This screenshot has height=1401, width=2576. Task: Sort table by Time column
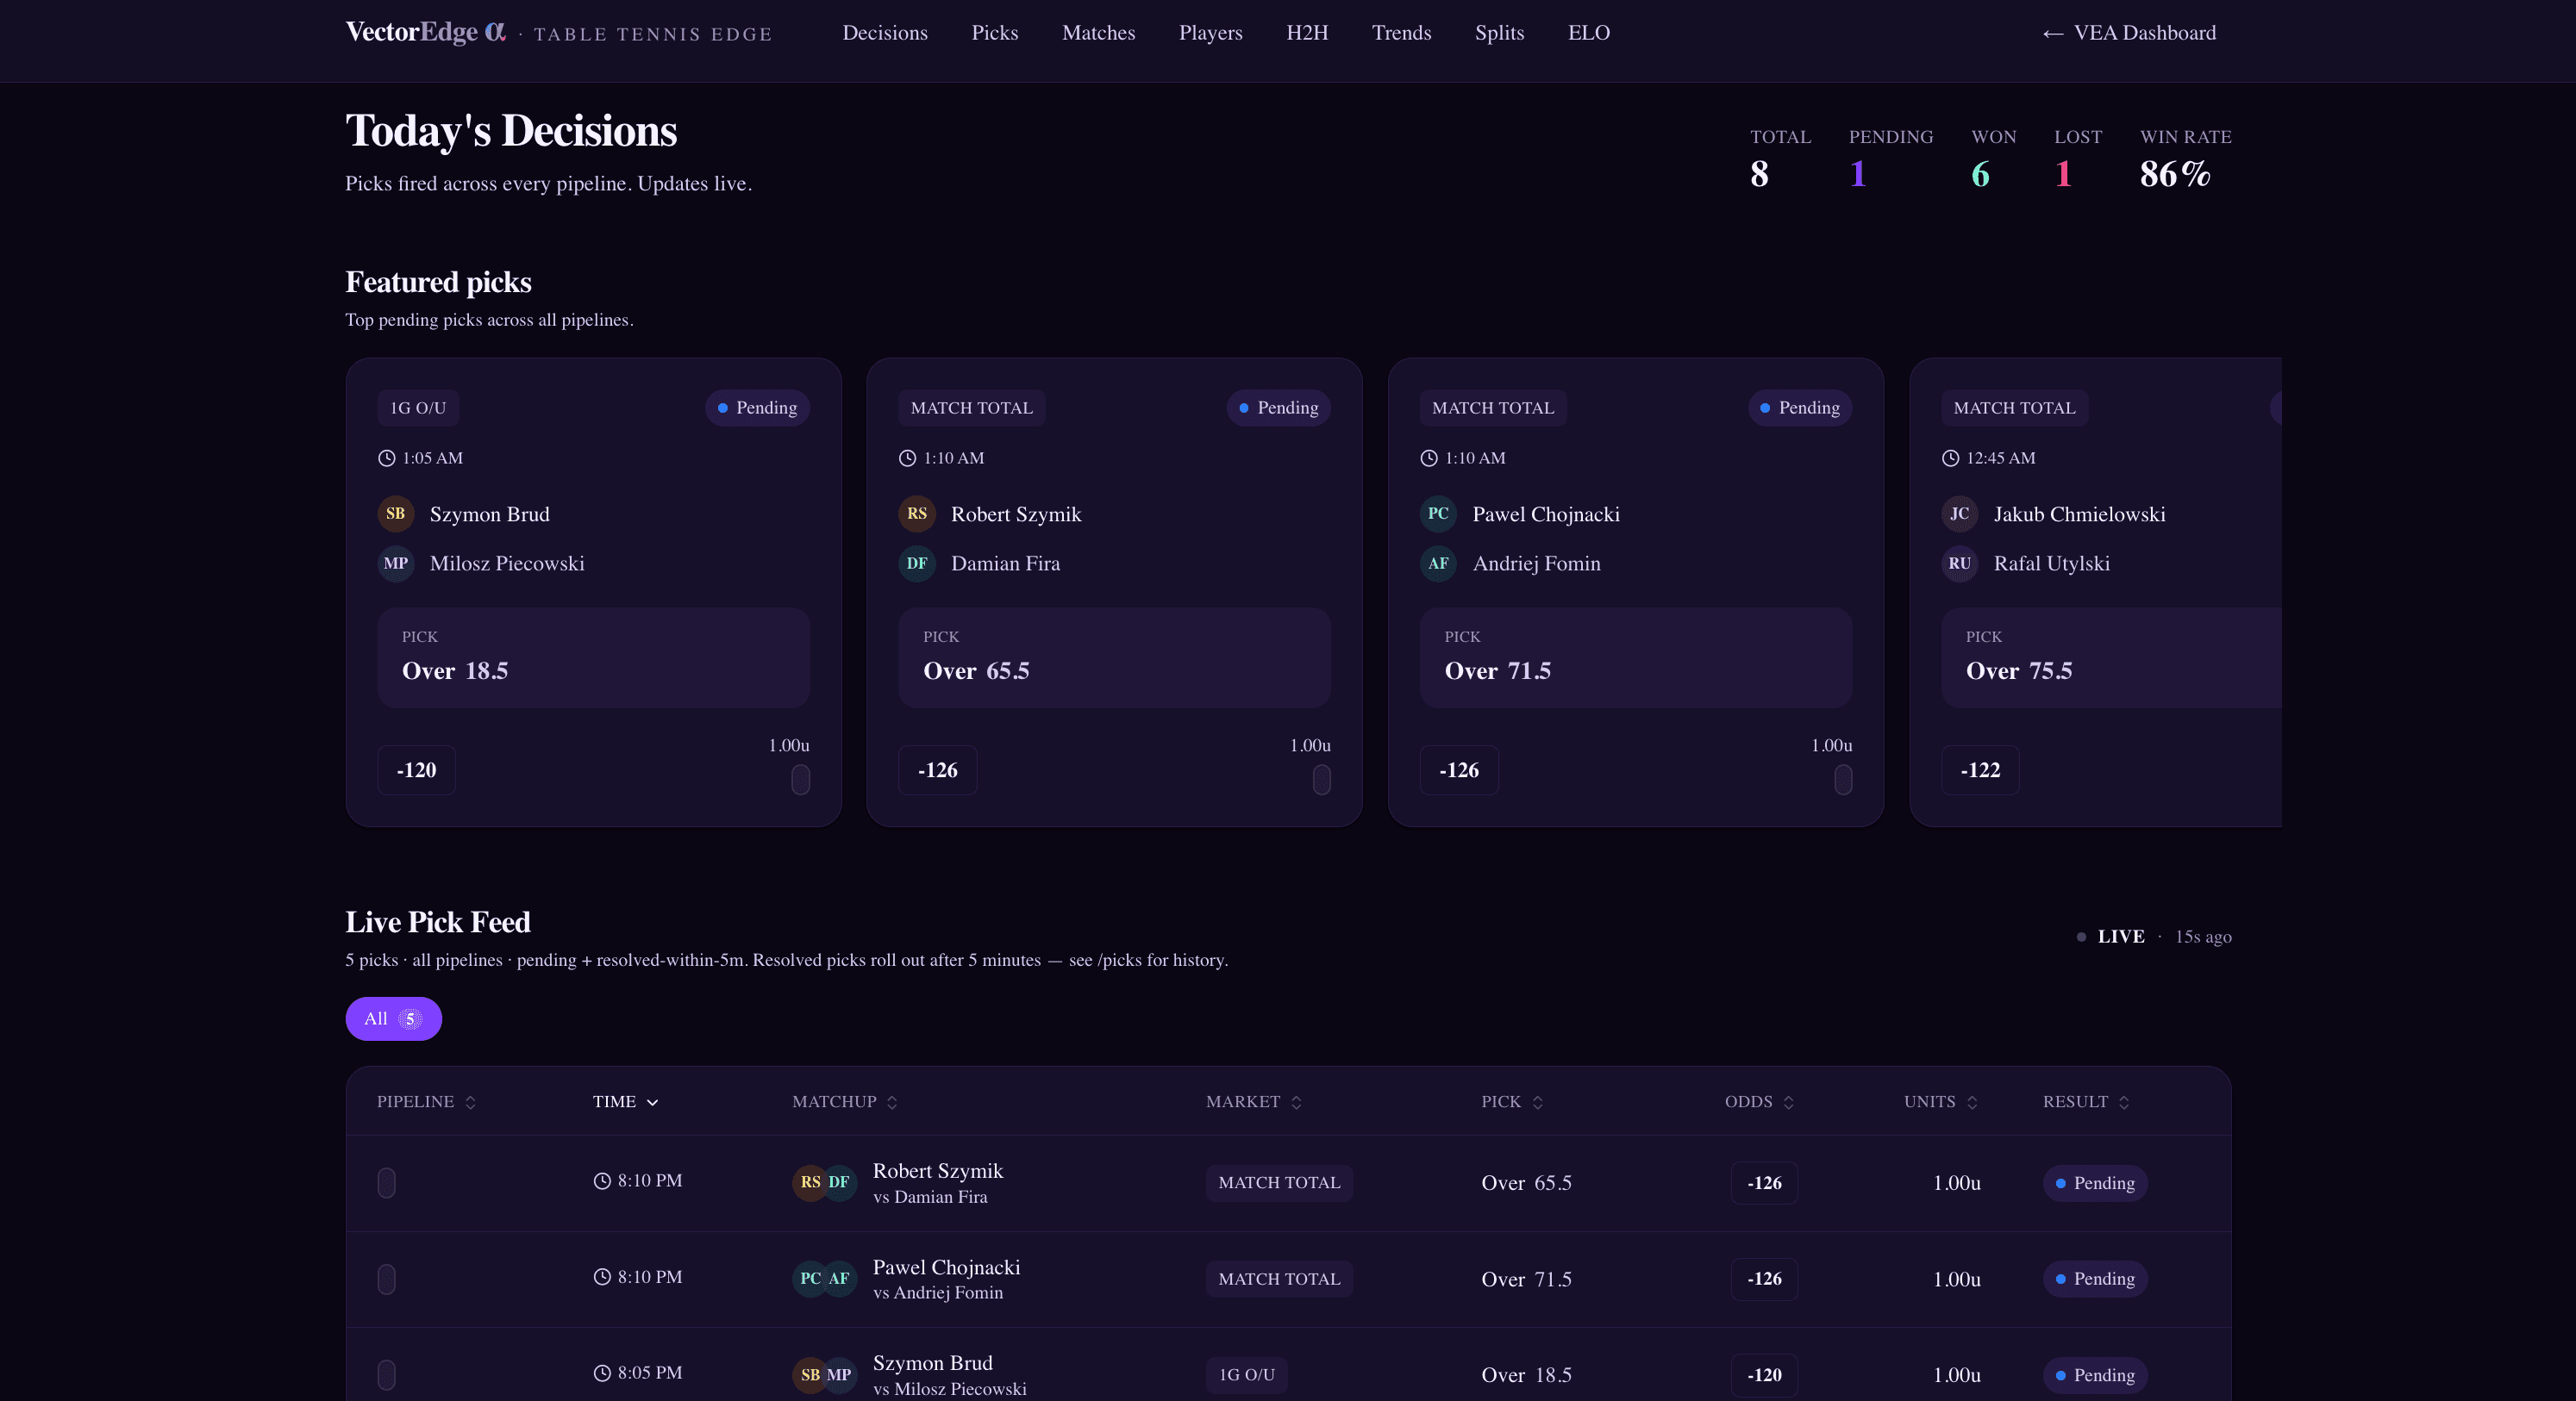click(625, 1101)
